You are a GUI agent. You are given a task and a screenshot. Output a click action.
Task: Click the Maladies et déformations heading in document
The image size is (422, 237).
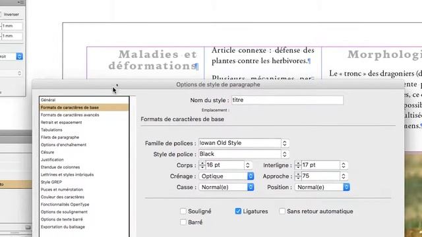click(x=153, y=60)
